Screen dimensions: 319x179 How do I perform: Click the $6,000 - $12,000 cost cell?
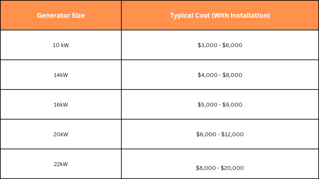(x=220, y=134)
